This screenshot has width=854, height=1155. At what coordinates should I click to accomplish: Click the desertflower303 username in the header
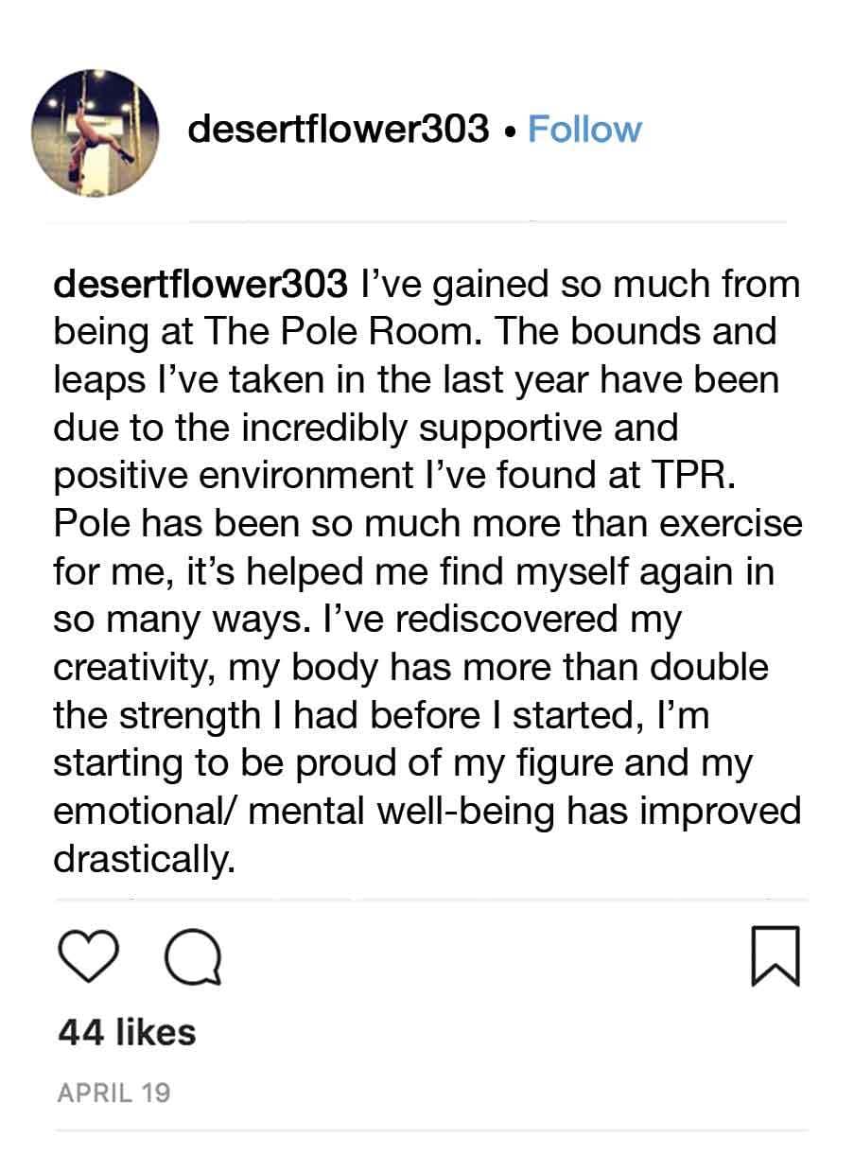click(339, 130)
